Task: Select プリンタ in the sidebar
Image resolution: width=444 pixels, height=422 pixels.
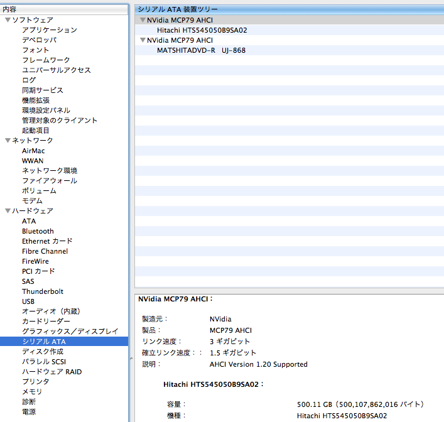Action: pos(36,382)
